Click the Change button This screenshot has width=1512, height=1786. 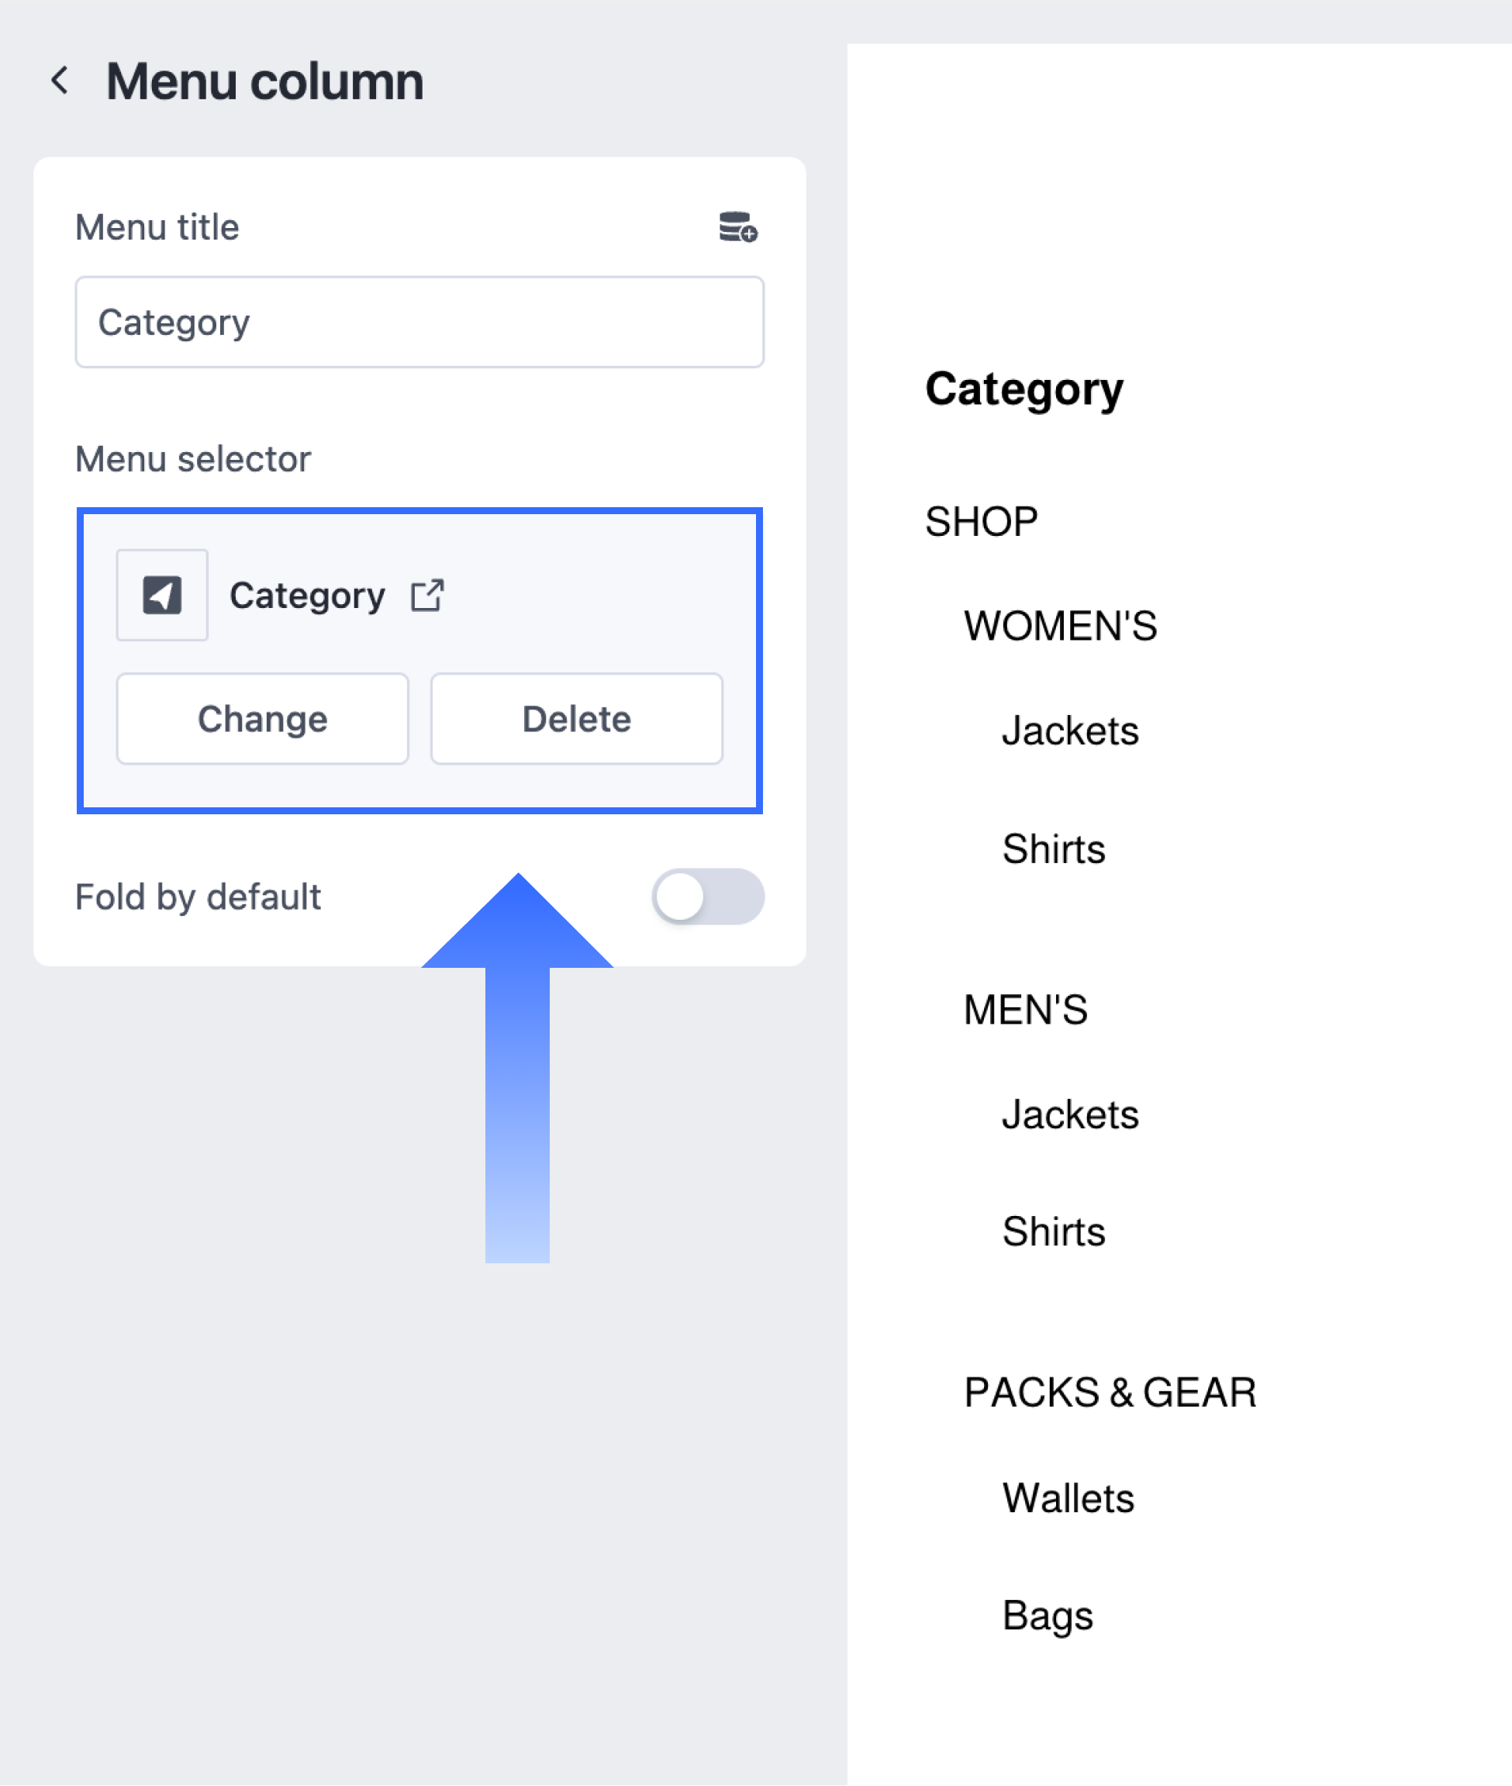(262, 719)
